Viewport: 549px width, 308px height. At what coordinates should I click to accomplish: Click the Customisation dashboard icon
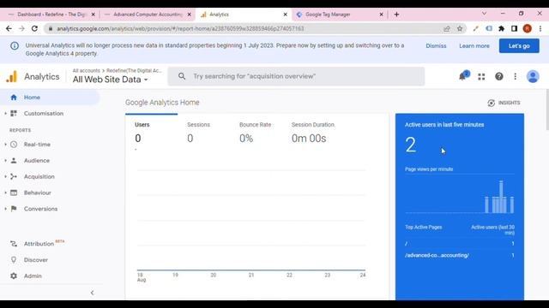[14, 113]
